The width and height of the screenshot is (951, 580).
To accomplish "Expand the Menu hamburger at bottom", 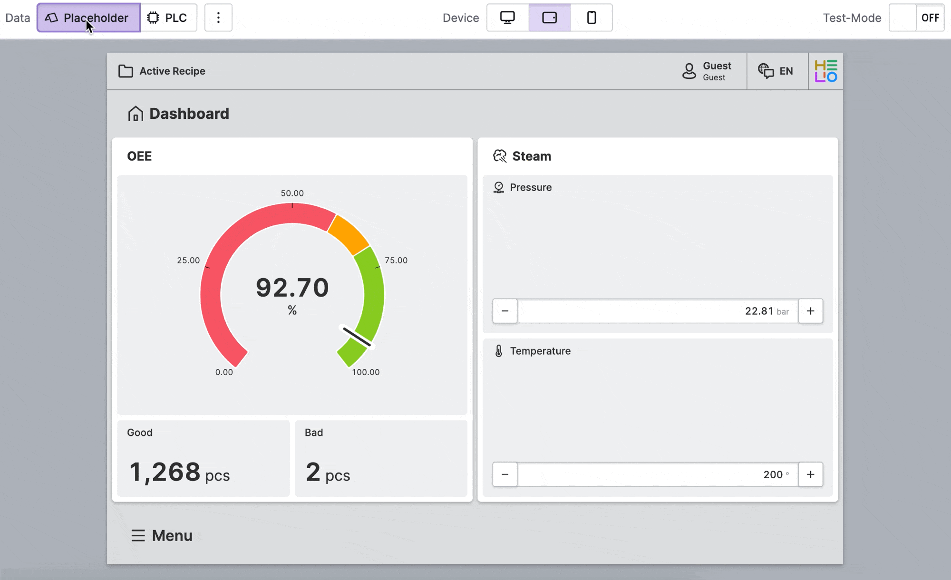I will pos(138,536).
